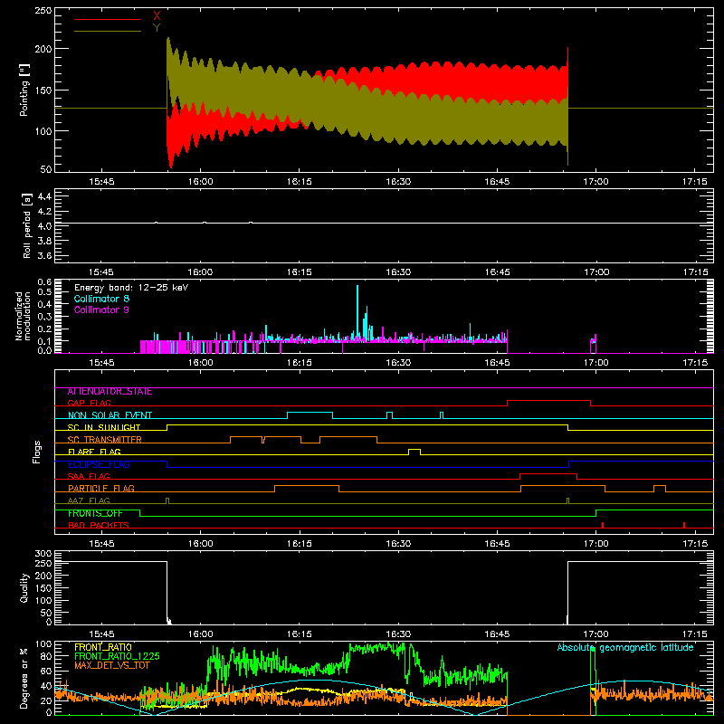Click the 0.6 tick on modulation axis

(44, 282)
